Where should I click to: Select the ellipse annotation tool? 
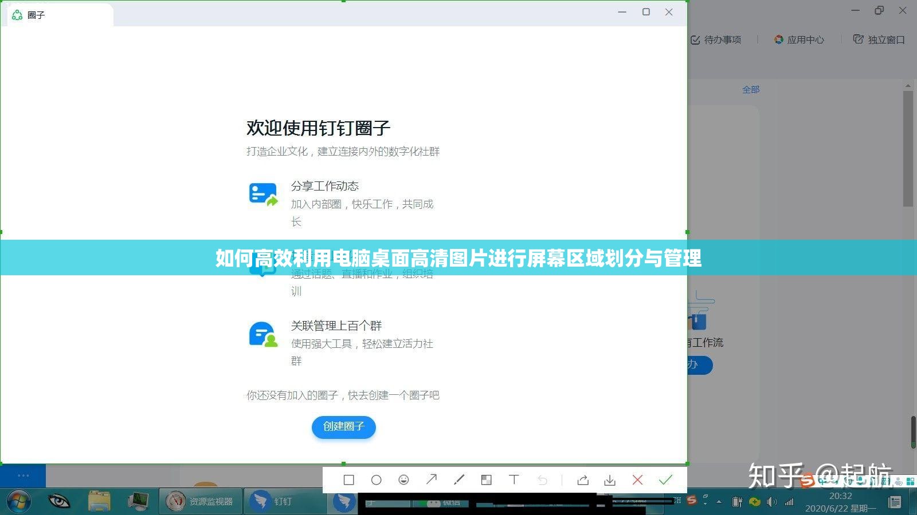coord(376,480)
